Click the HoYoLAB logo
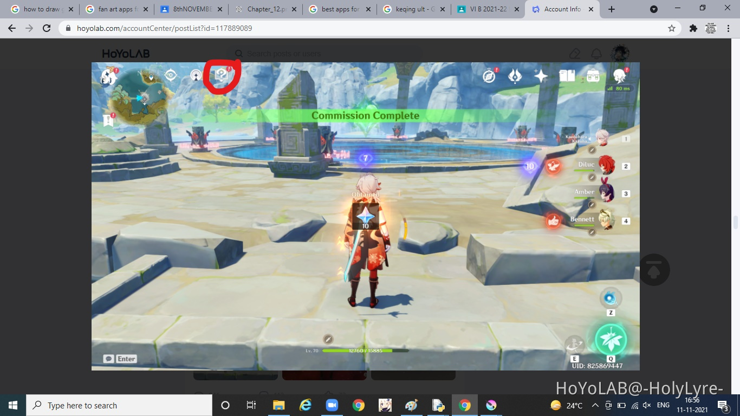Viewport: 740px width, 416px height. pos(126,54)
